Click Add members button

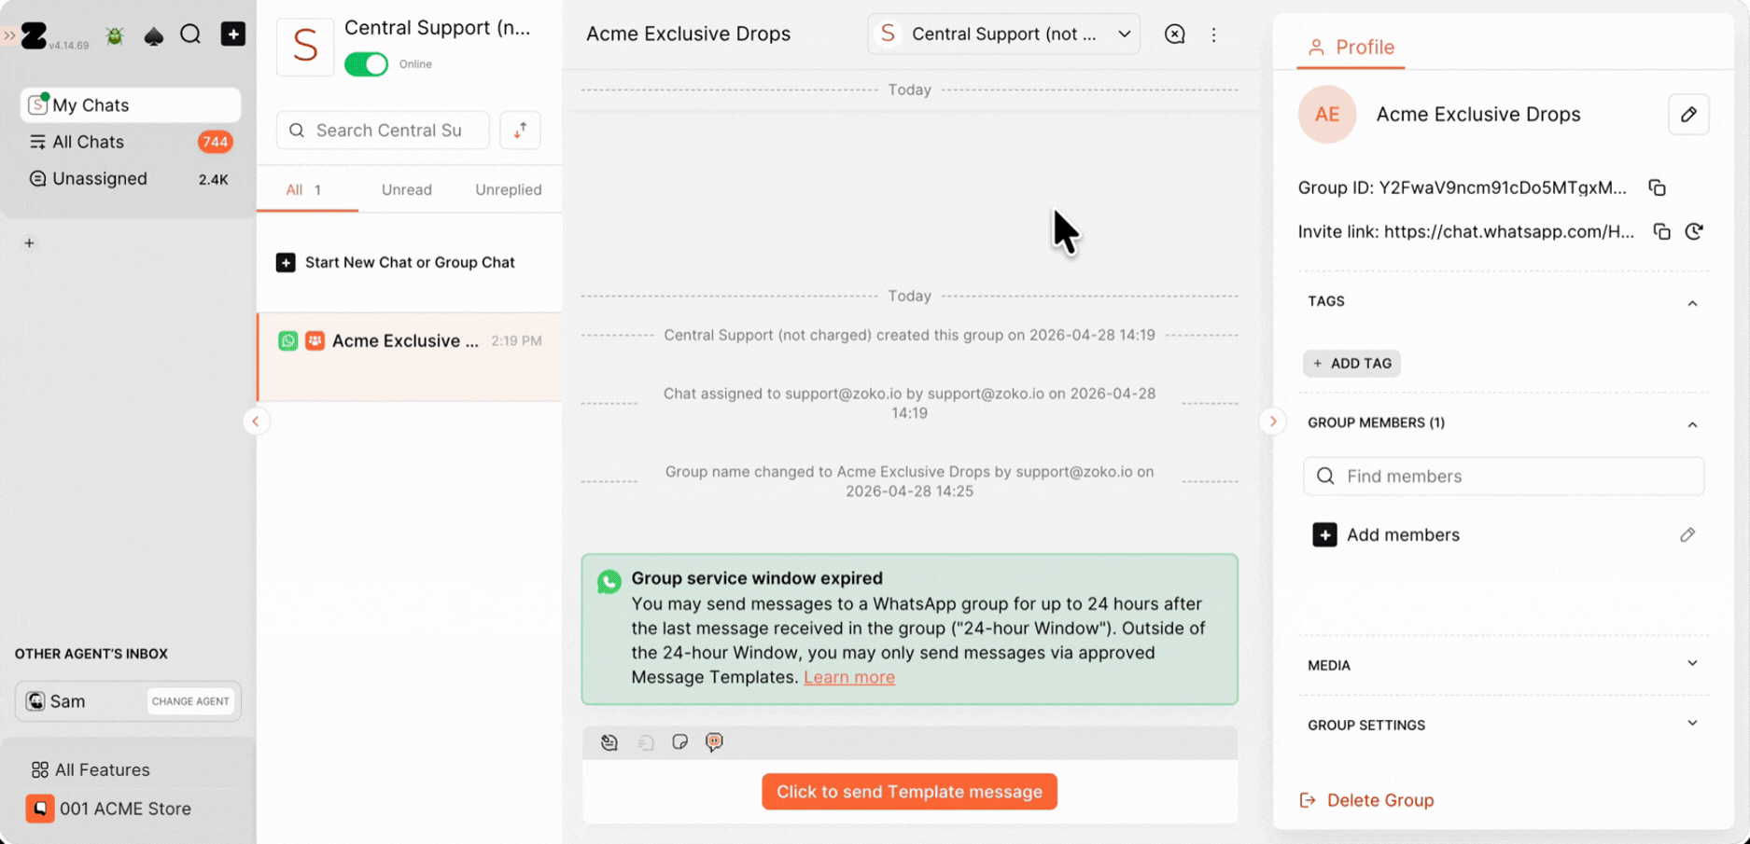coord(1386,535)
